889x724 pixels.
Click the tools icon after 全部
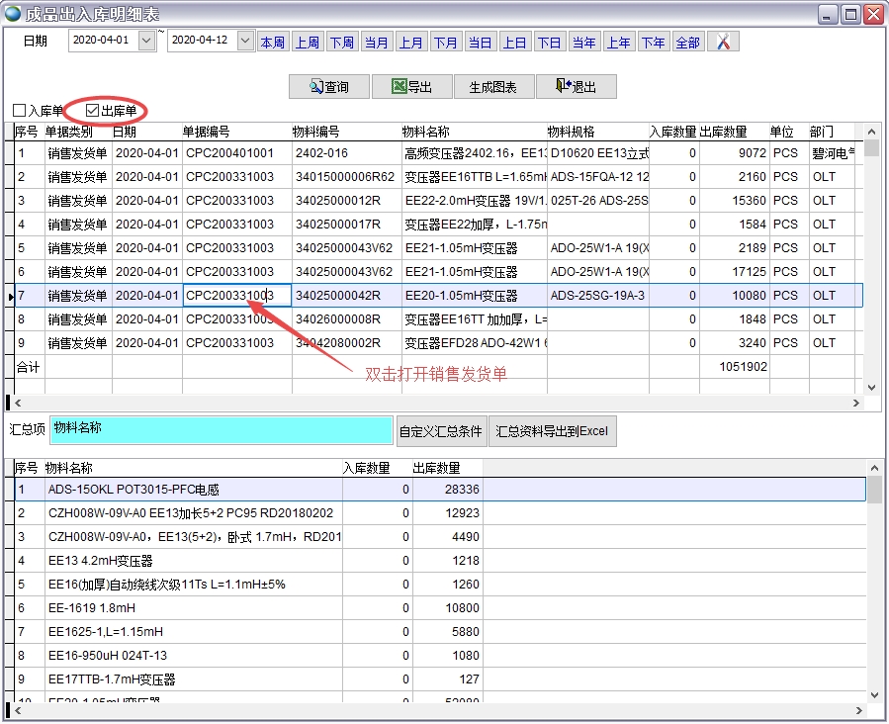point(723,42)
